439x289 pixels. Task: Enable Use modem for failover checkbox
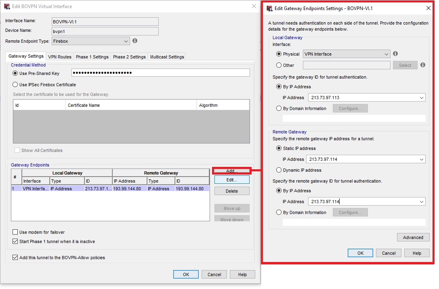coord(15,232)
